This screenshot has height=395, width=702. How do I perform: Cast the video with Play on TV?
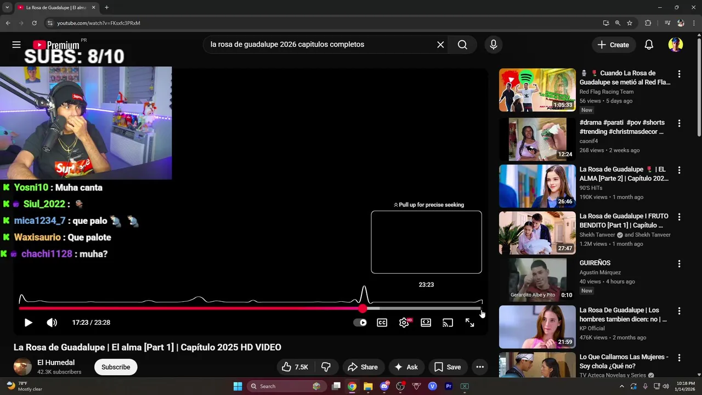[448, 323]
